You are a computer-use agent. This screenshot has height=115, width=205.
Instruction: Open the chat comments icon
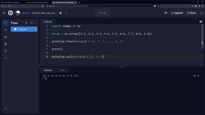coord(166,13)
